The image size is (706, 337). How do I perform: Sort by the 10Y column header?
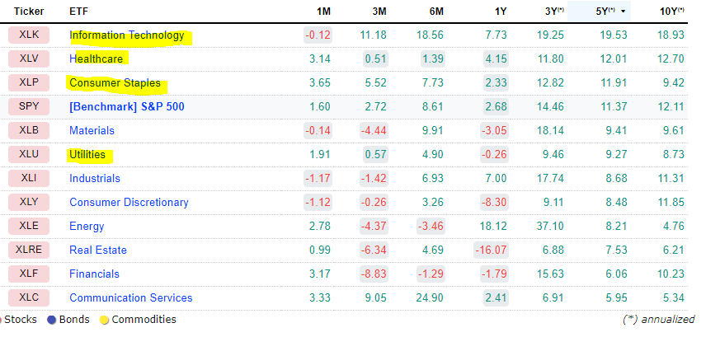[x=669, y=12]
